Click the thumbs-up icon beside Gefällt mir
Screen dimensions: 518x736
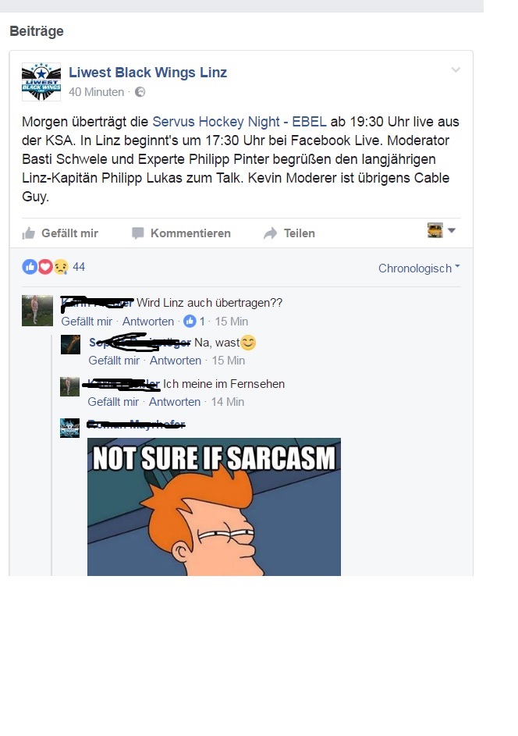tap(29, 233)
